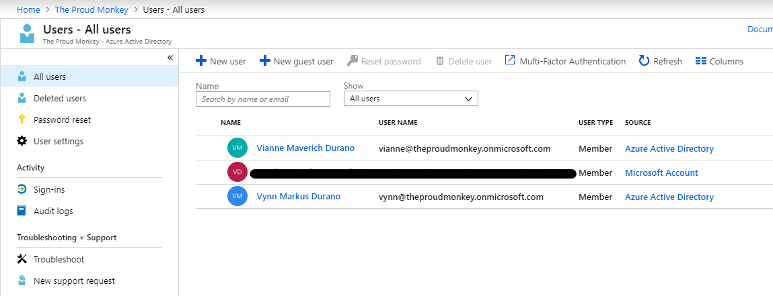Image resolution: width=773 pixels, height=296 pixels.
Task: Click teal VM avatar for Vianne Maverich Durano
Action: click(237, 148)
